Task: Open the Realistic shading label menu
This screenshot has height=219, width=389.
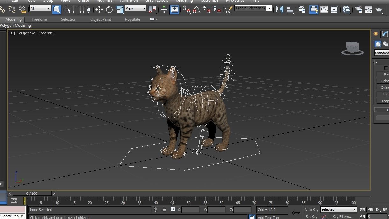Action: (46, 33)
